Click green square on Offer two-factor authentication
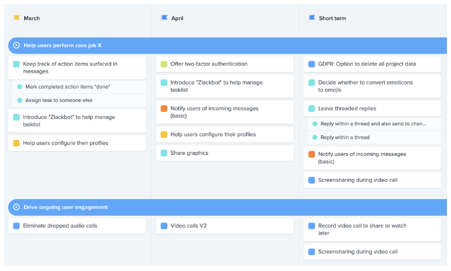This screenshot has height=271, width=451. [x=164, y=64]
